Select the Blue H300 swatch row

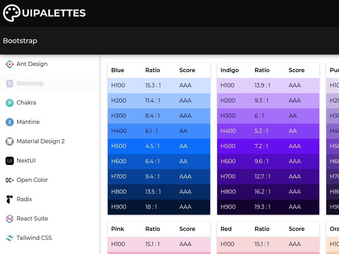pyautogui.click(x=159, y=116)
